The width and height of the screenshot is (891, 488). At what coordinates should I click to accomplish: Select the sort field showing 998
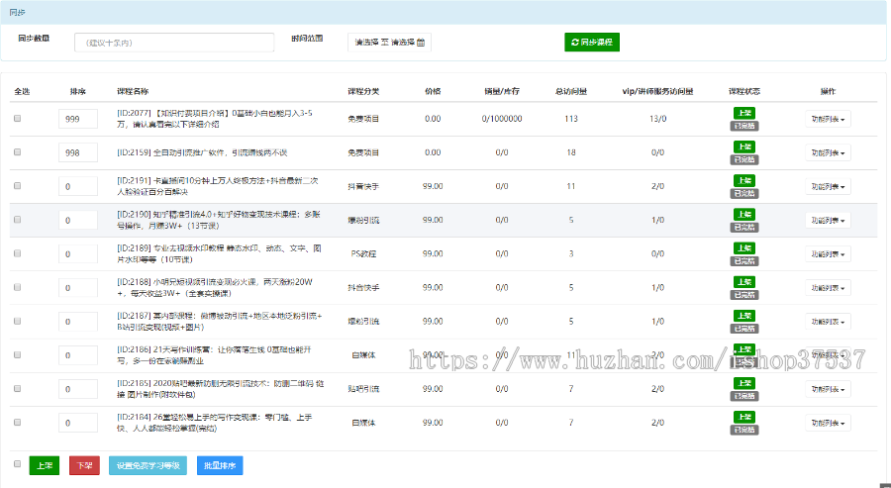(x=78, y=152)
